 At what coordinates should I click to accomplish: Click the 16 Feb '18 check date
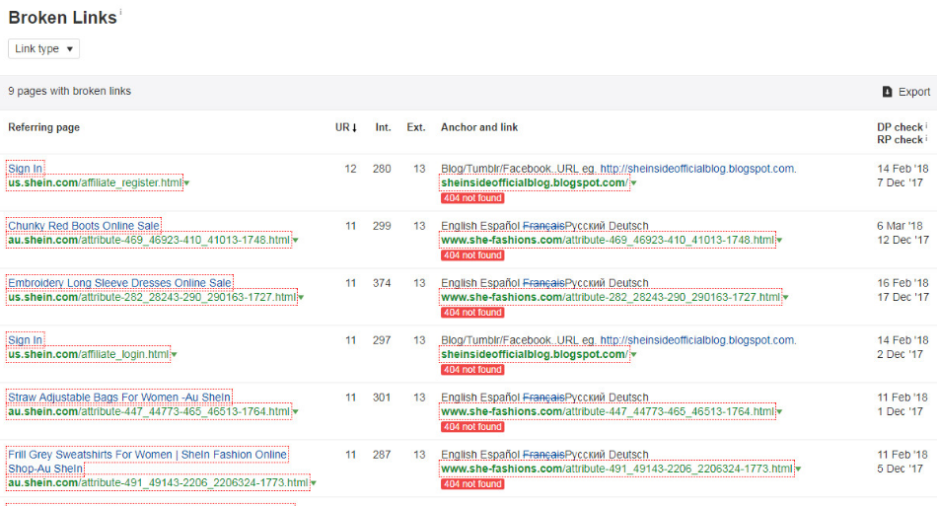(902, 283)
